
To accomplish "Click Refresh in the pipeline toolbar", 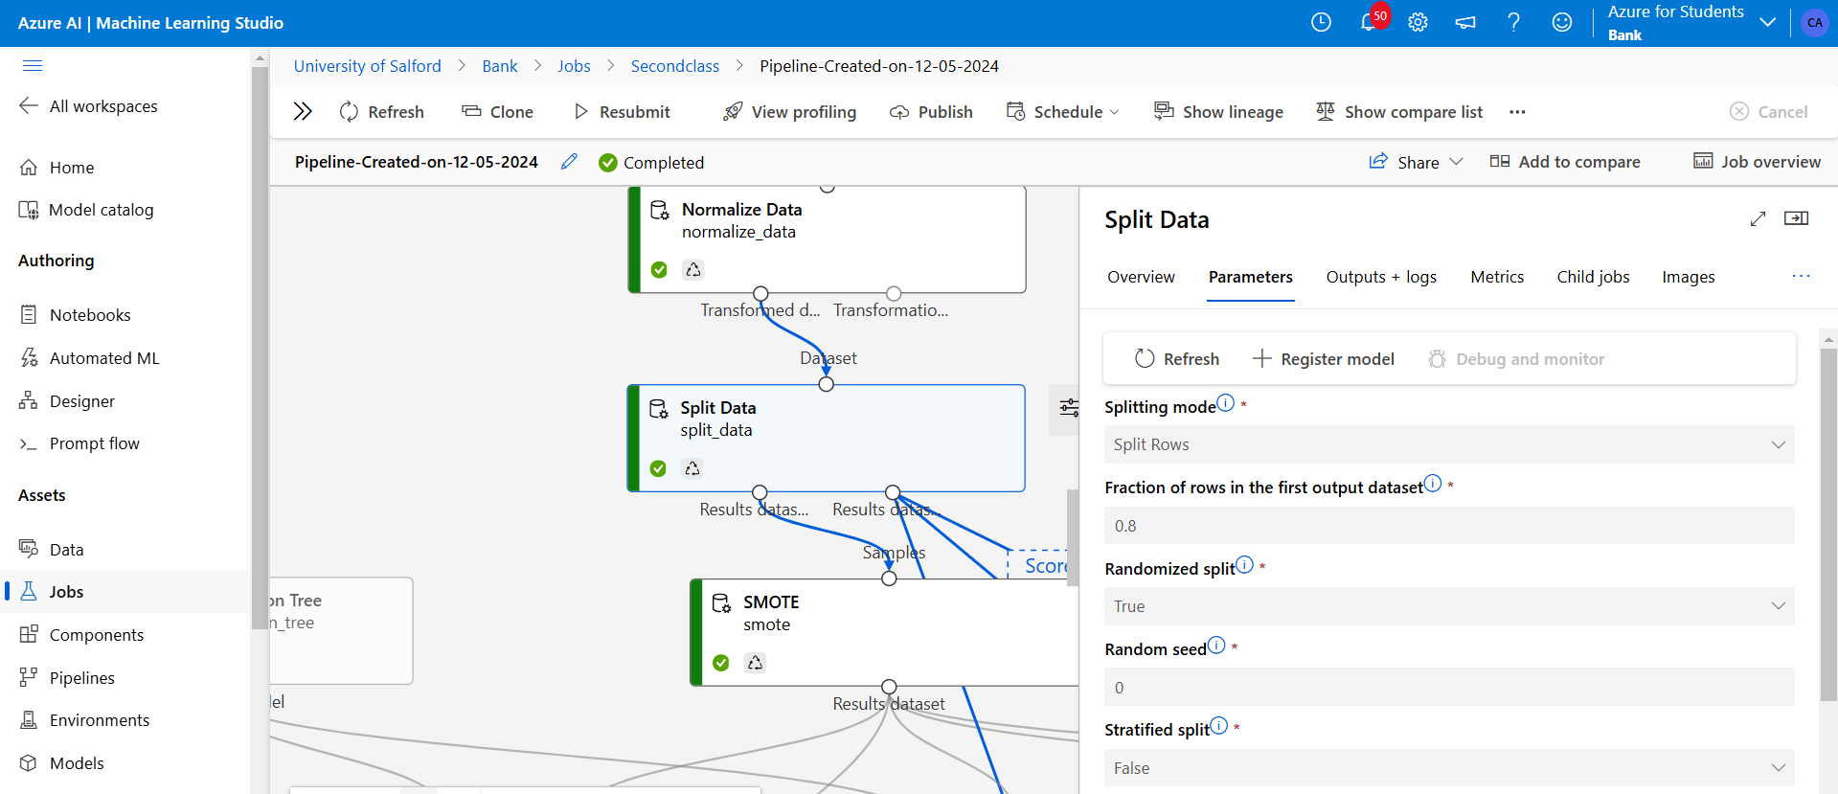I will pyautogui.click(x=381, y=112).
